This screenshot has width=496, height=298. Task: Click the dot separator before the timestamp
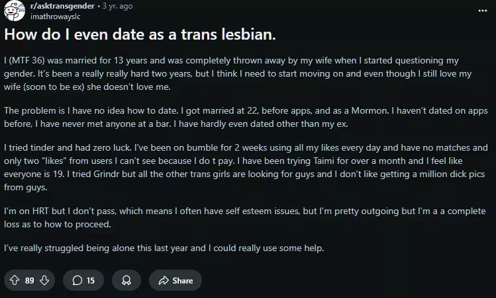(97, 6)
